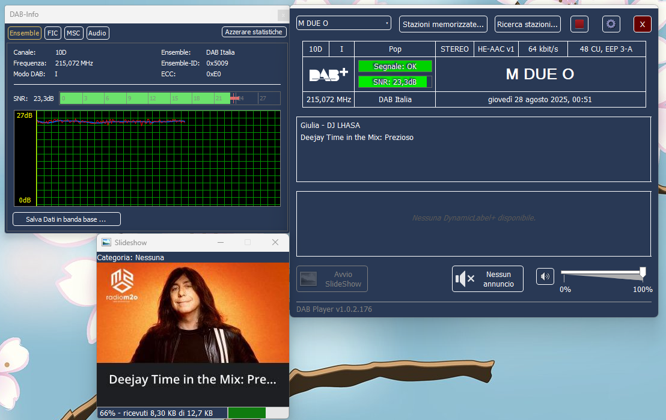This screenshot has width=666, height=420.
Task: Click Ensemble-ID value 0x5009
Action: click(x=217, y=63)
